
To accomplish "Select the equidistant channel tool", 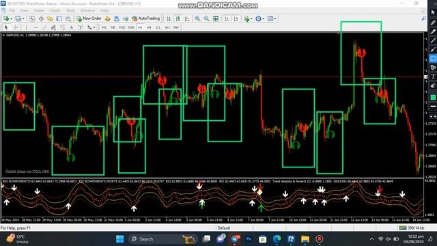I will 53,27.
